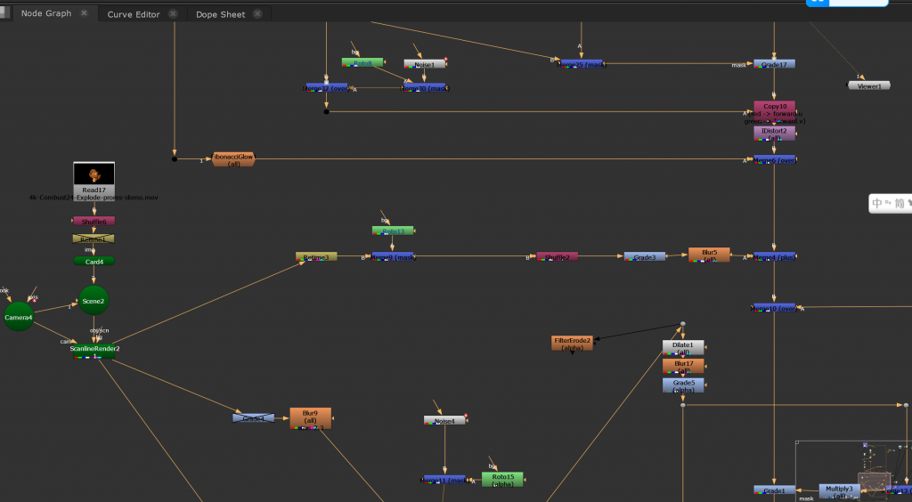Select the Merge11 (mask) node
Viewport: 912px width, 502px height.
coord(445,480)
